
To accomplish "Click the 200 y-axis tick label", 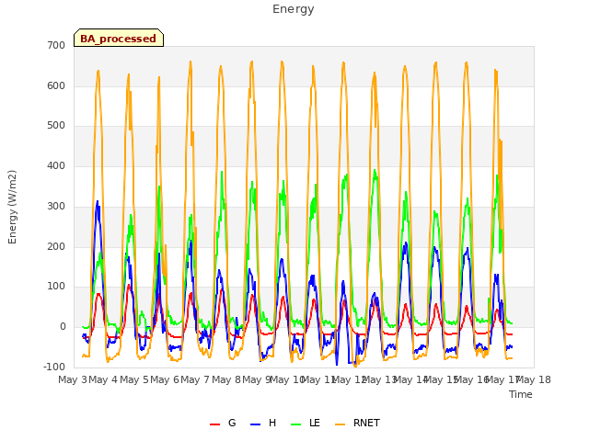I will coord(56,247).
